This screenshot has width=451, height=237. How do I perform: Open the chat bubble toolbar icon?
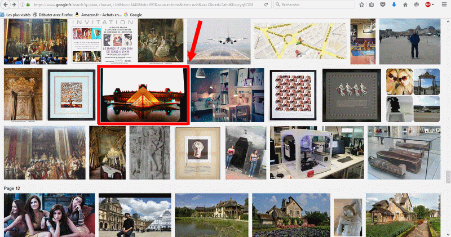[x=416, y=5]
